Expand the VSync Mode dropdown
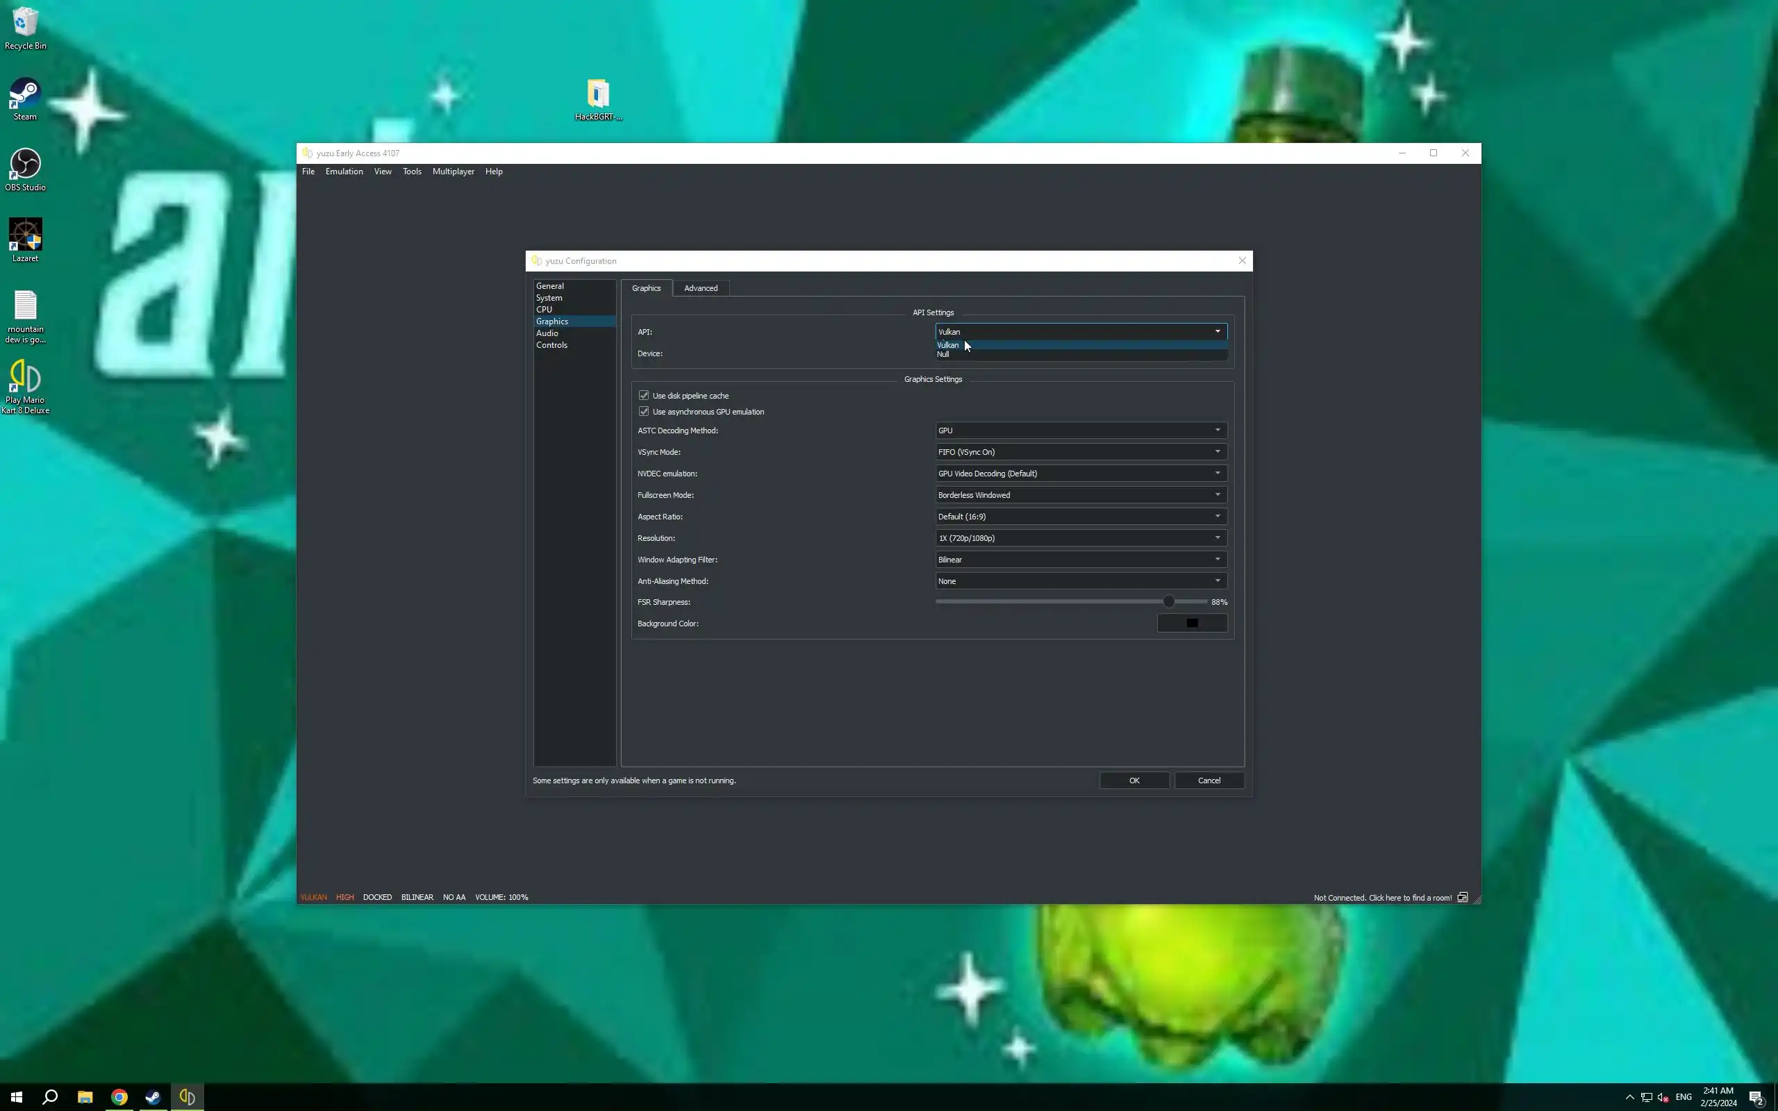This screenshot has width=1778, height=1111. [x=1080, y=452]
